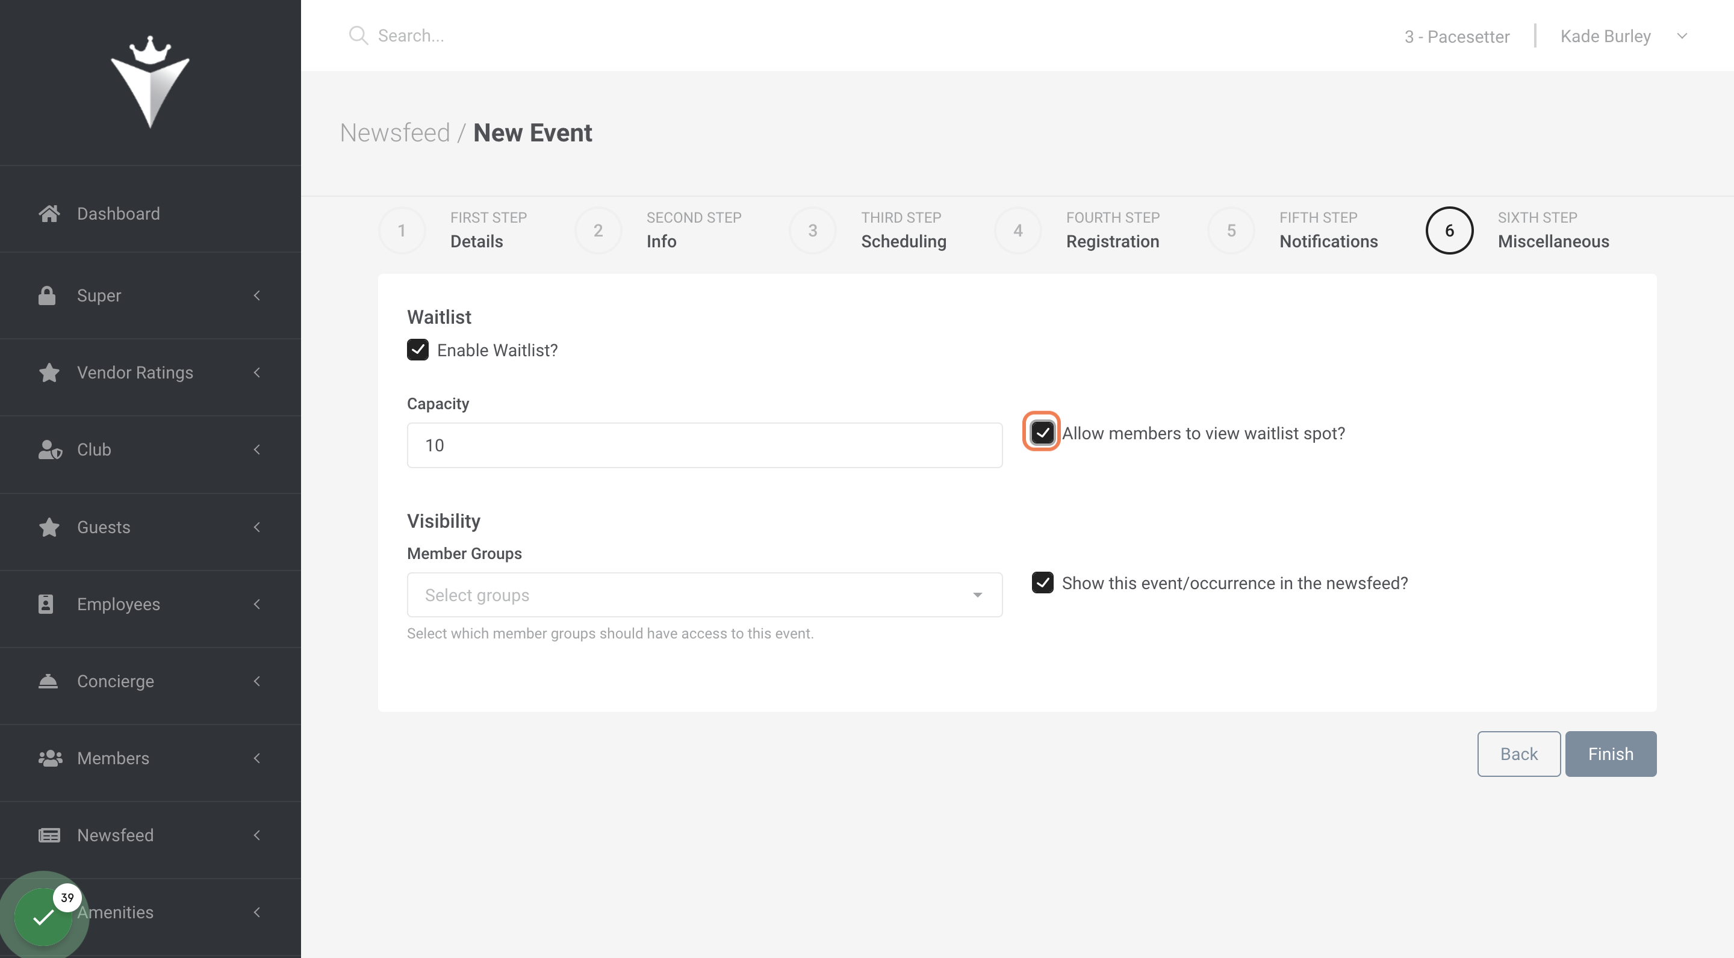Click the Guests star icon
The height and width of the screenshot is (958, 1734).
coord(48,527)
